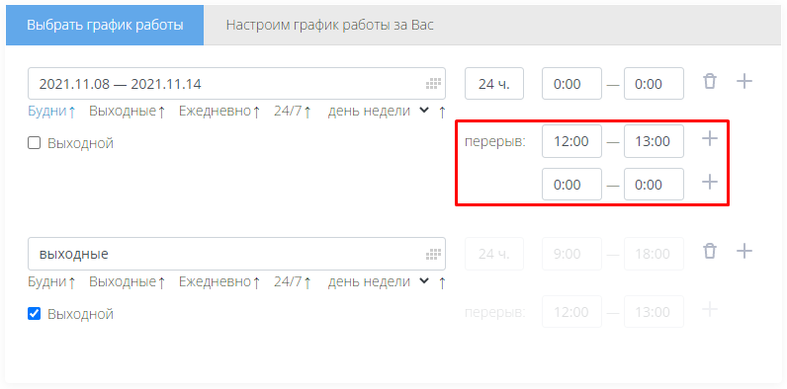Image resolution: width=787 pixels, height=389 pixels.
Task: Expand день недели dropdown in second schedule
Action: 424,280
